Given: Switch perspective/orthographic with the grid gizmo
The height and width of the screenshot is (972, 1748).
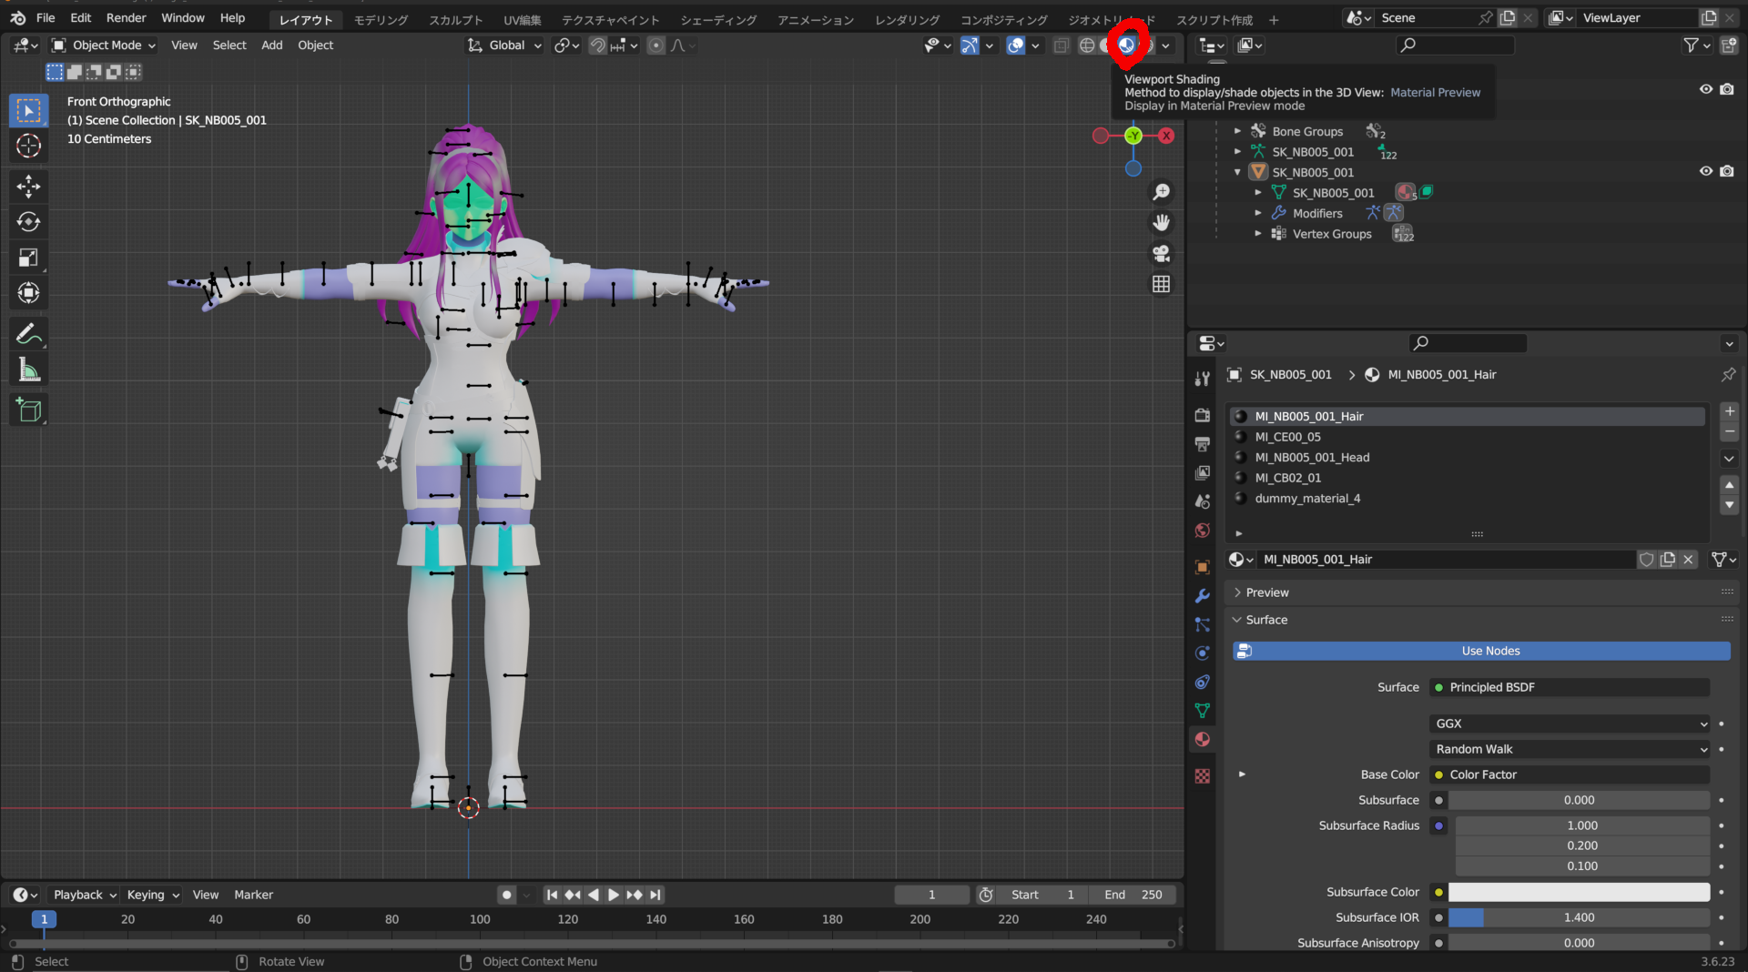Looking at the screenshot, I should tap(1161, 284).
